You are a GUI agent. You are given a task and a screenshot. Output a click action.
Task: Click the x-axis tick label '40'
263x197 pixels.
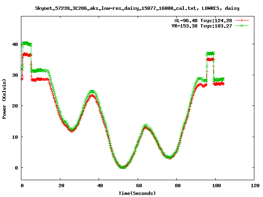click(100, 186)
